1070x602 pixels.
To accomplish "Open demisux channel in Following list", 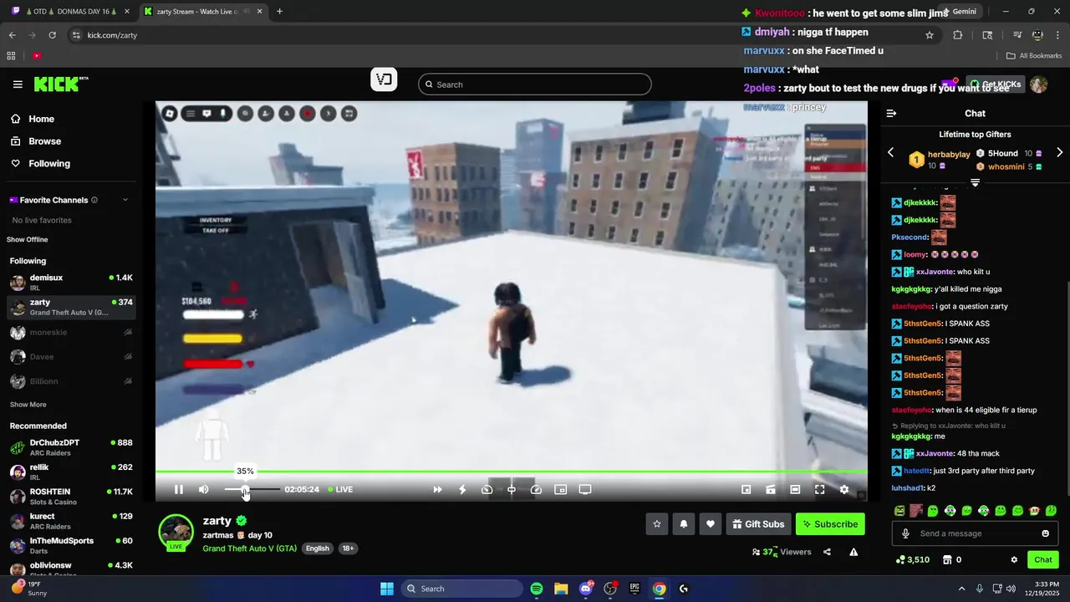I will tap(71, 283).
